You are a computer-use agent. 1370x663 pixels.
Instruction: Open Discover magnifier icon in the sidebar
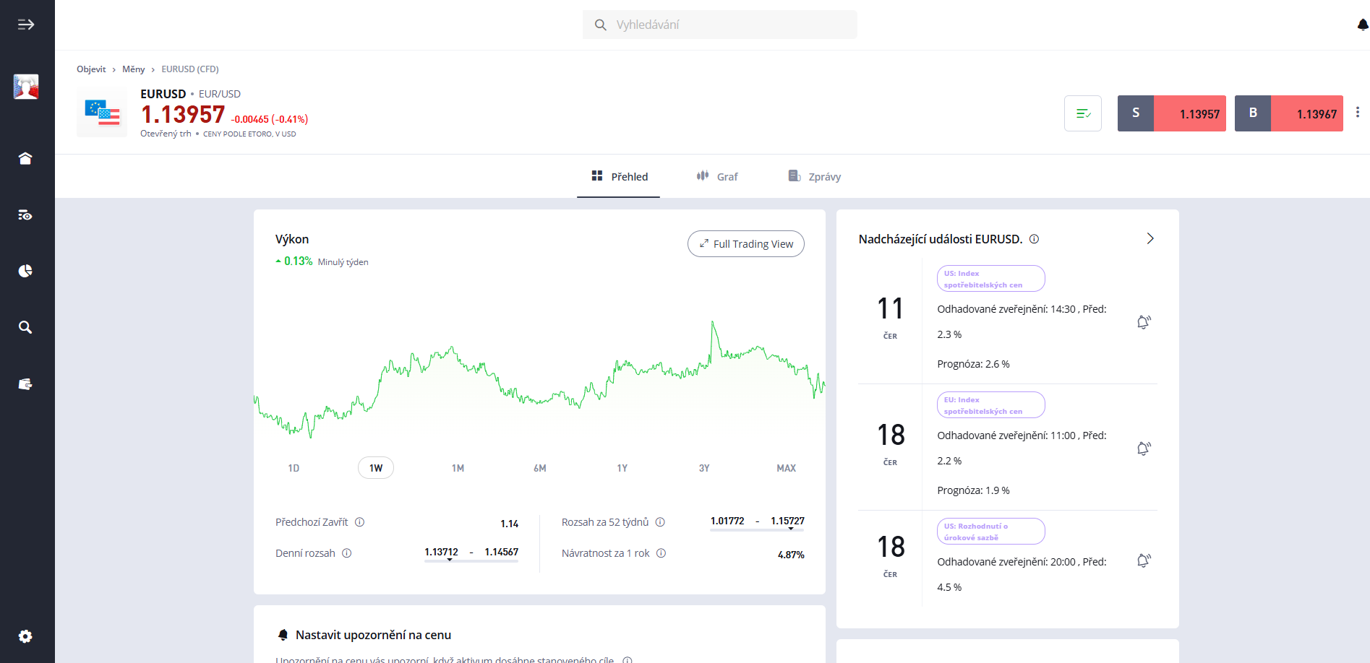(x=25, y=327)
